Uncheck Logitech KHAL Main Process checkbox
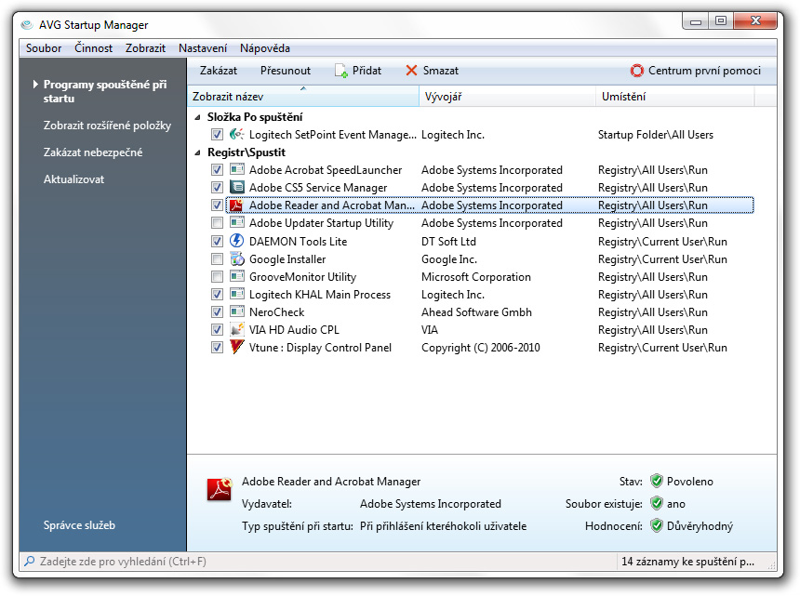The image size is (800, 596). (x=217, y=294)
